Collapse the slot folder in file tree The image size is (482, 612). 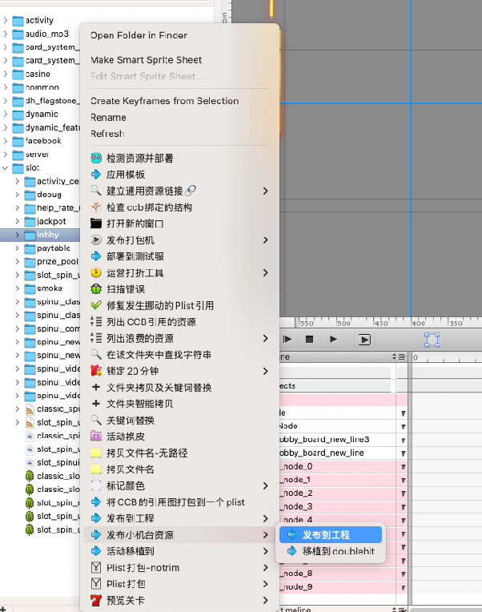coord(6,168)
